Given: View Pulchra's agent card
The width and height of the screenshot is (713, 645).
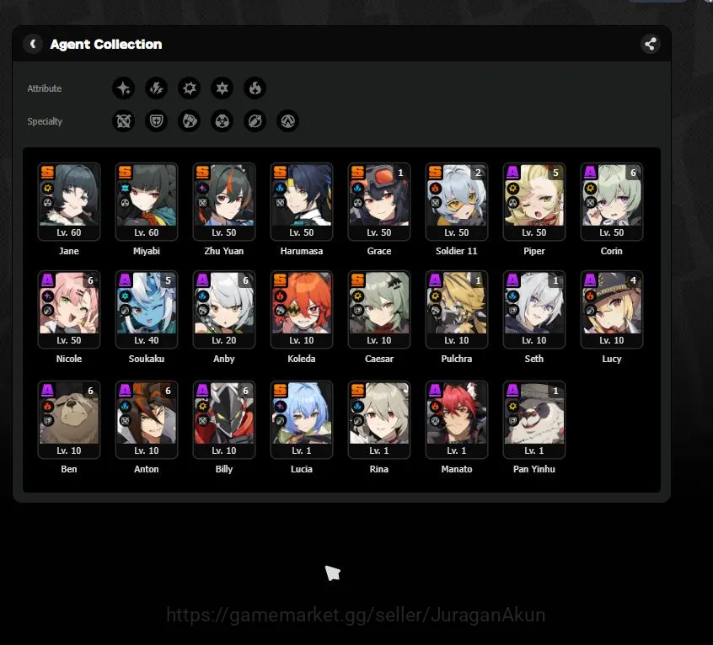Looking at the screenshot, I should [x=457, y=310].
